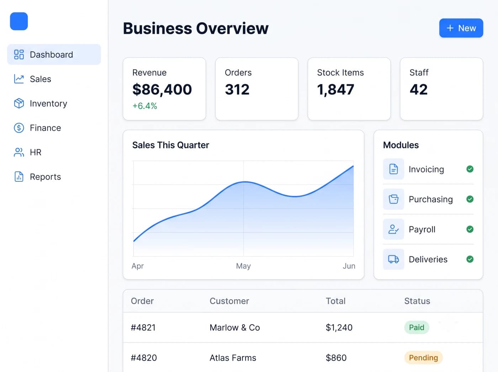Click the Customer column header

point(229,301)
